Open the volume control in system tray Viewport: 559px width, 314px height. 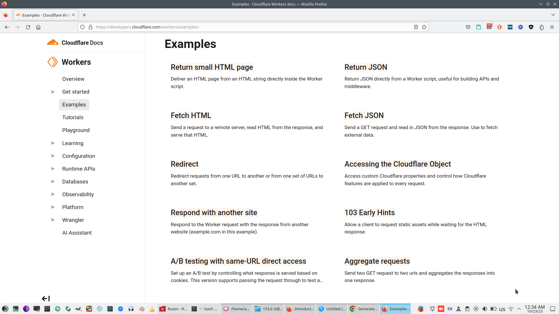pyautogui.click(x=484, y=309)
